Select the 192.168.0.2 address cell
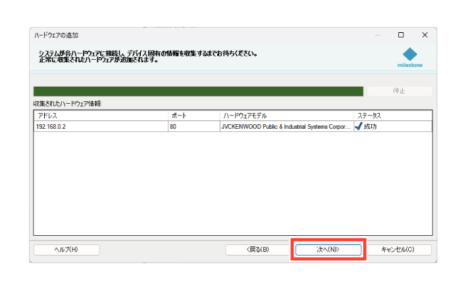 coord(100,126)
